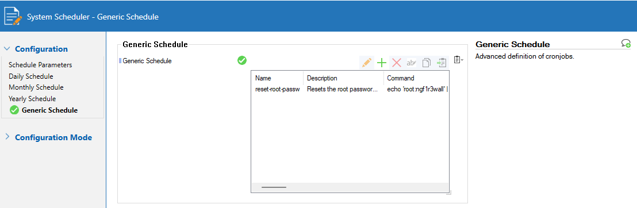637x208 pixels.
Task: Sort table by Name column header
Action: coord(278,78)
